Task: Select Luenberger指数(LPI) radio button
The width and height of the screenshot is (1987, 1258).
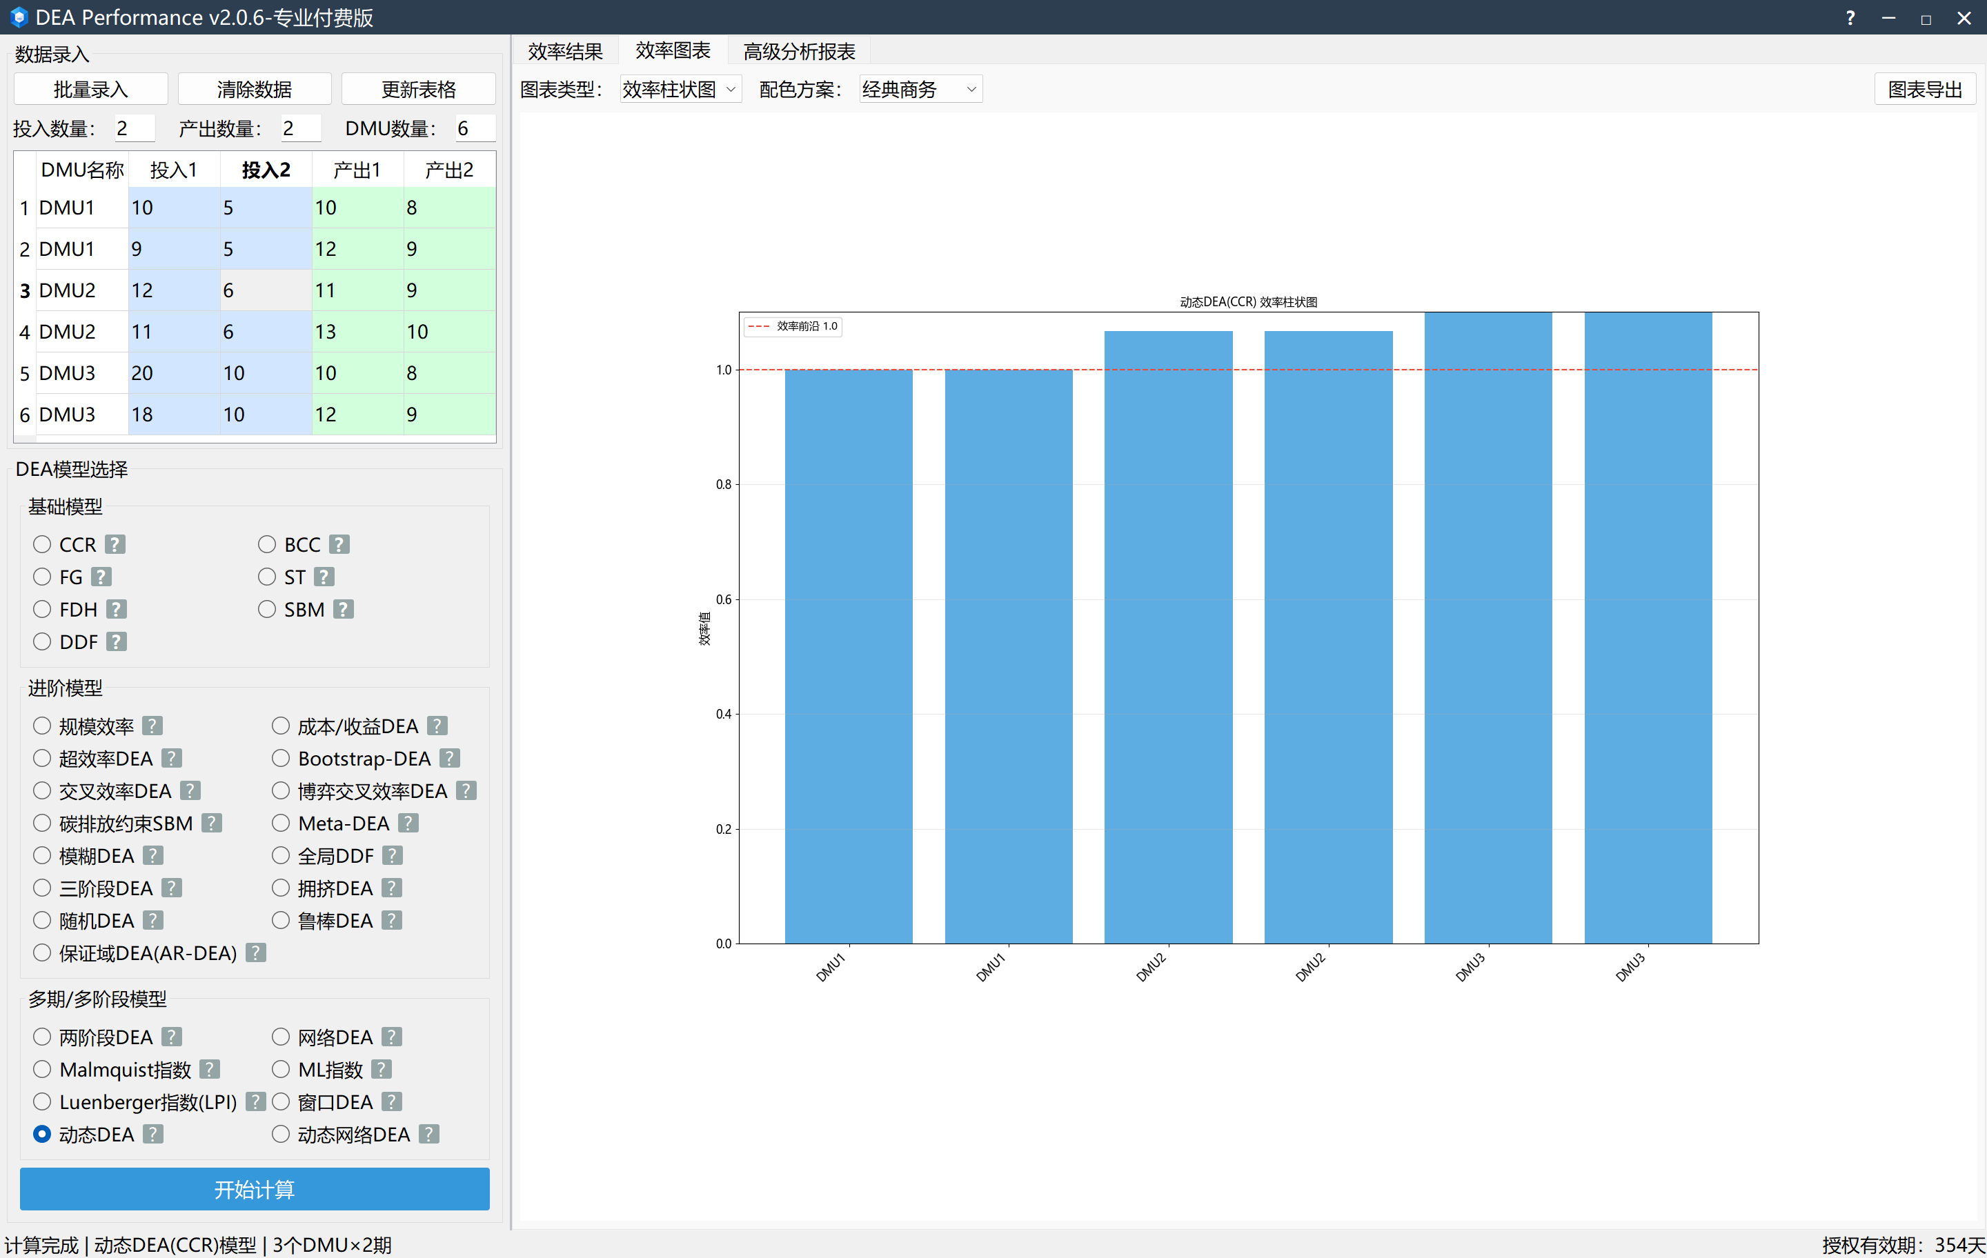Action: [42, 1101]
